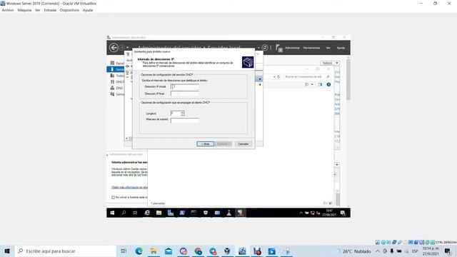The width and height of the screenshot is (457, 257).
Task: Click the active DHCP console icon in VM taskbar
Action: [x=241, y=213]
